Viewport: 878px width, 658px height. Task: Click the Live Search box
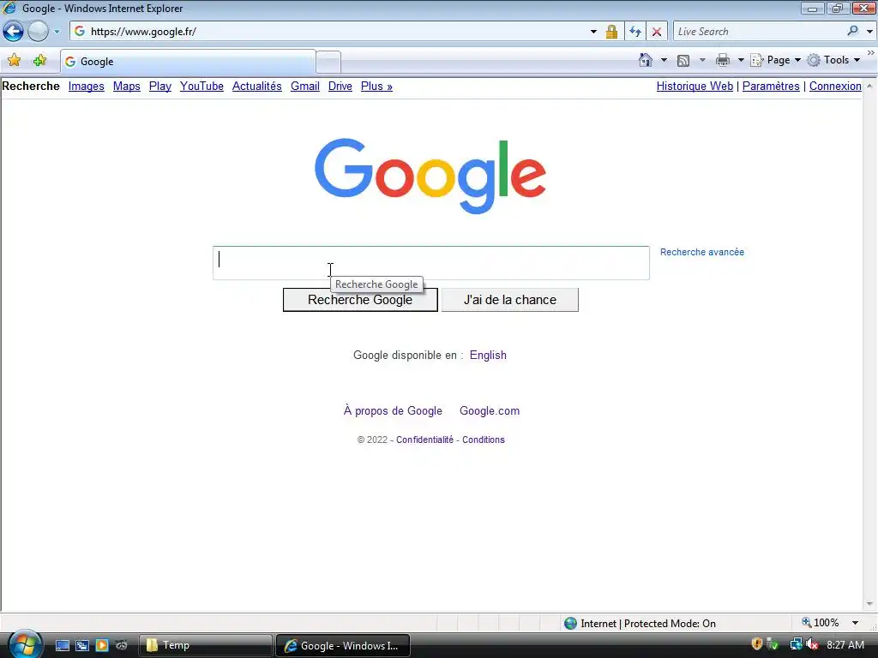tap(759, 32)
